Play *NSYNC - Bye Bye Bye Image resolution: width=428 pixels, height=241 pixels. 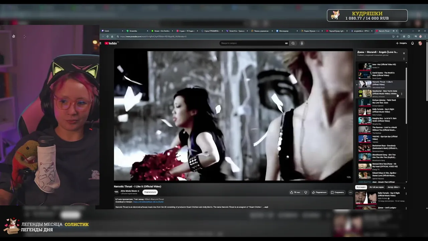coord(381,139)
